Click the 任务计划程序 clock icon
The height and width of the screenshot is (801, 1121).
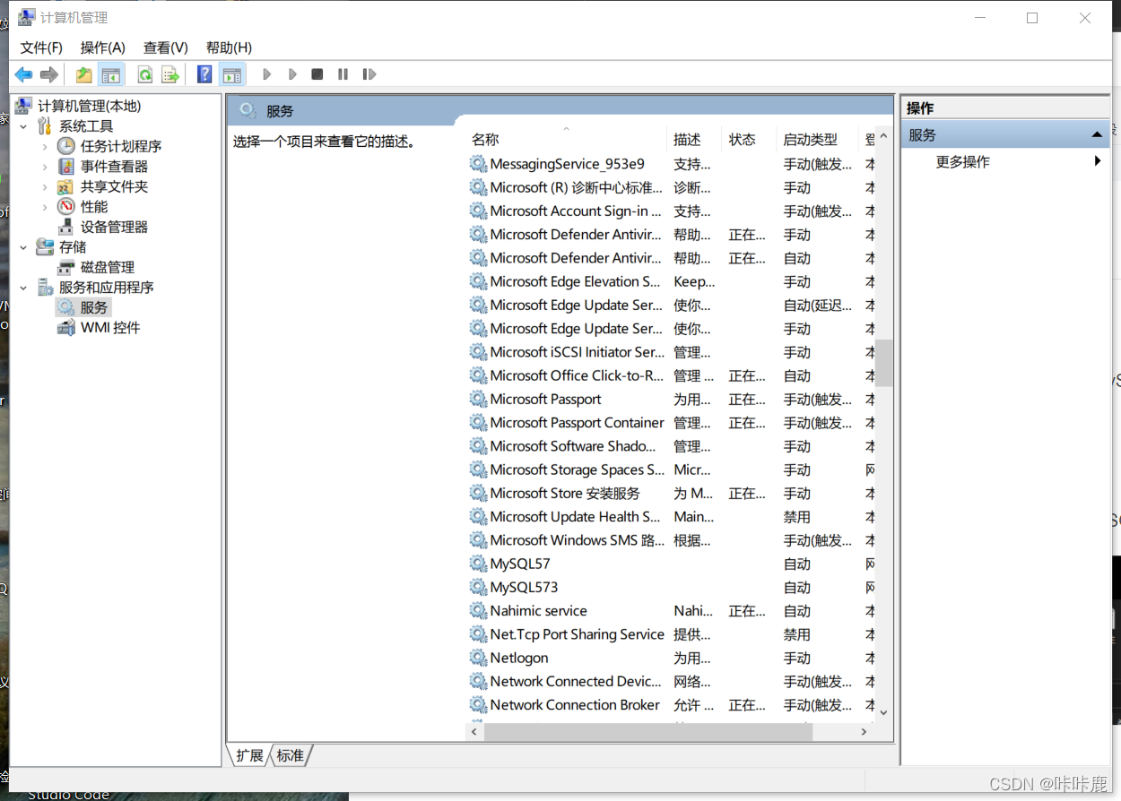tap(66, 146)
